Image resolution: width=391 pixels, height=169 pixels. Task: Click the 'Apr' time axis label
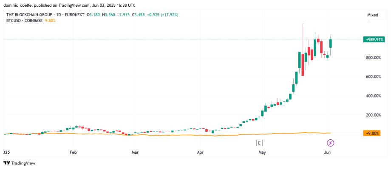(x=200, y=152)
